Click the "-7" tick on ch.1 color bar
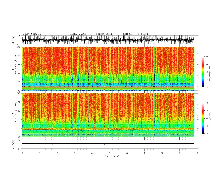Screen dimensions: 222x172 coord(207,87)
